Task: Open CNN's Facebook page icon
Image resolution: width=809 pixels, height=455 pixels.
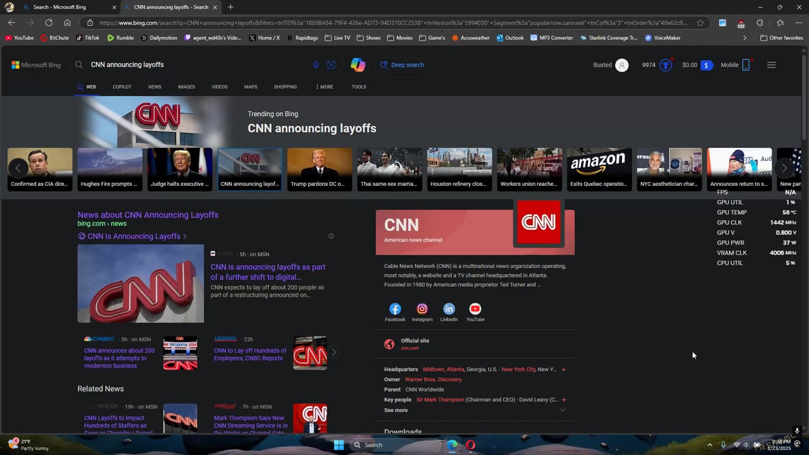Action: click(395, 309)
